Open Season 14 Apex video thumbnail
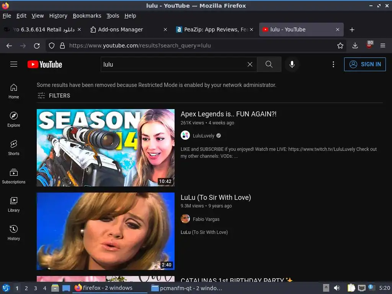Screen dimensions: 392x294 coord(106,147)
